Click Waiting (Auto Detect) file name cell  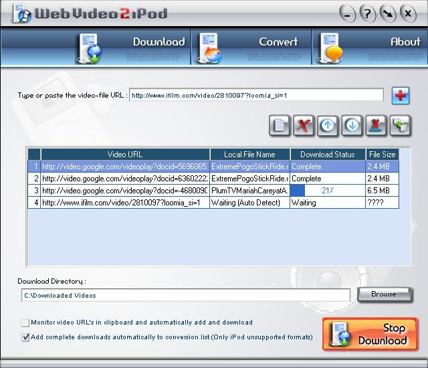pyautogui.click(x=249, y=203)
